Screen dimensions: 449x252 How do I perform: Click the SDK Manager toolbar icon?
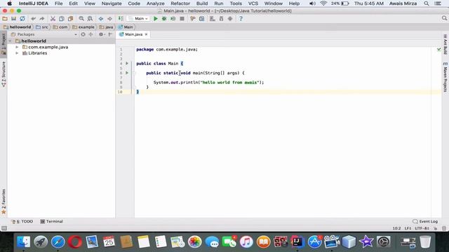tap(221, 19)
